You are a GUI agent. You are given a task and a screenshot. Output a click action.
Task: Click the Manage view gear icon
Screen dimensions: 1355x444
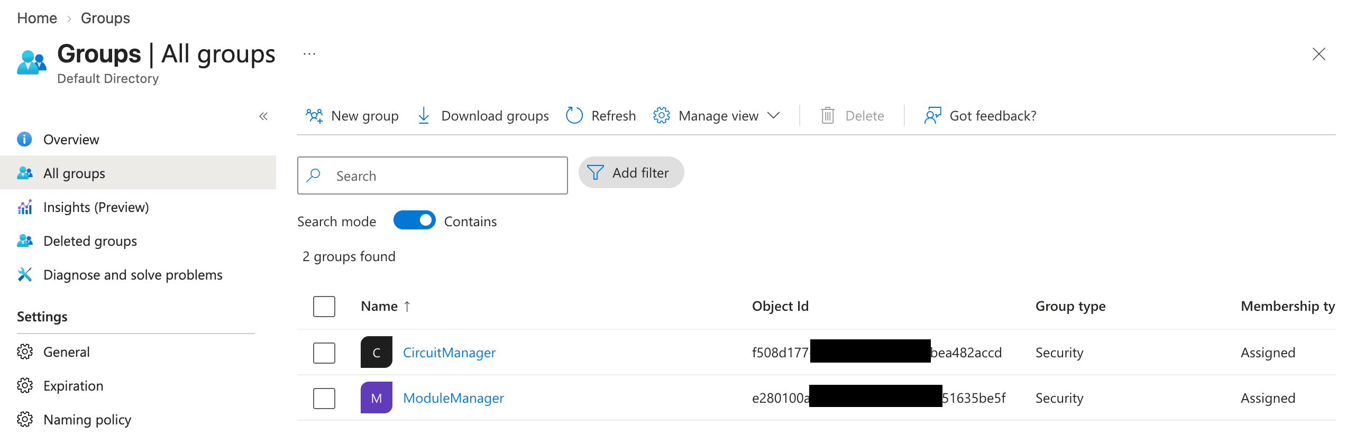(661, 115)
